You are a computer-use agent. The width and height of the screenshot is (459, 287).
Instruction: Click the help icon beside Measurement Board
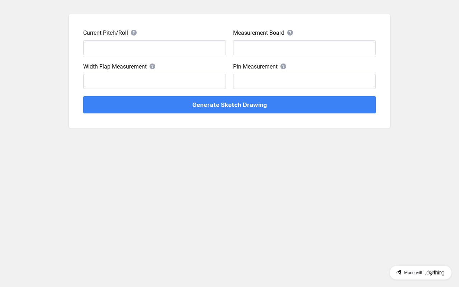pyautogui.click(x=290, y=33)
